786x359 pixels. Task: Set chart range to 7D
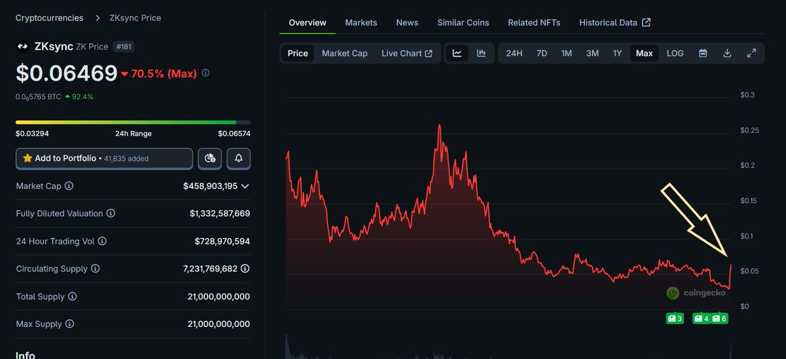tap(542, 53)
